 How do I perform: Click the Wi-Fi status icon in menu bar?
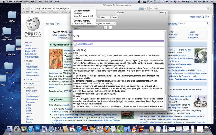pos(167,2)
